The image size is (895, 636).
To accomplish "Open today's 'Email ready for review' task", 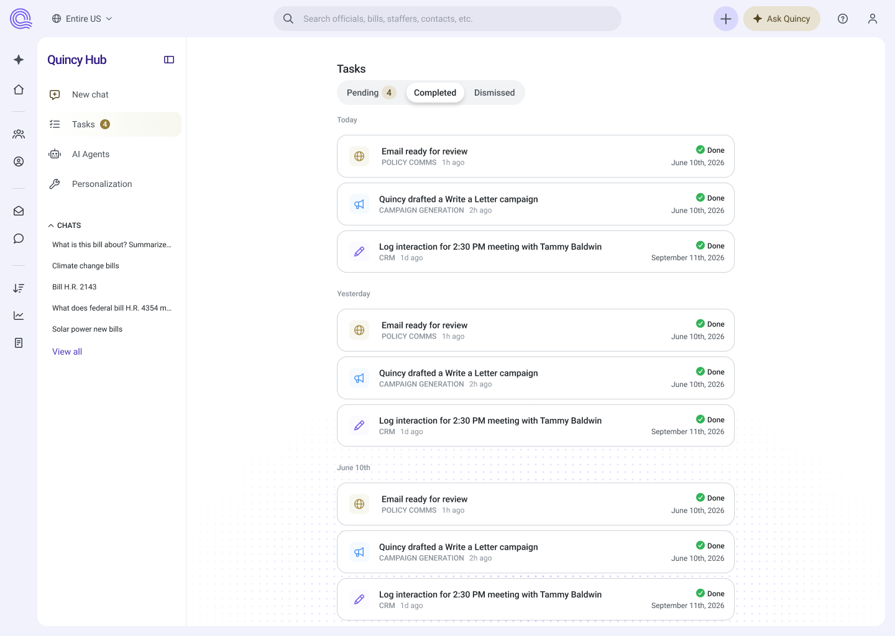I will click(536, 157).
